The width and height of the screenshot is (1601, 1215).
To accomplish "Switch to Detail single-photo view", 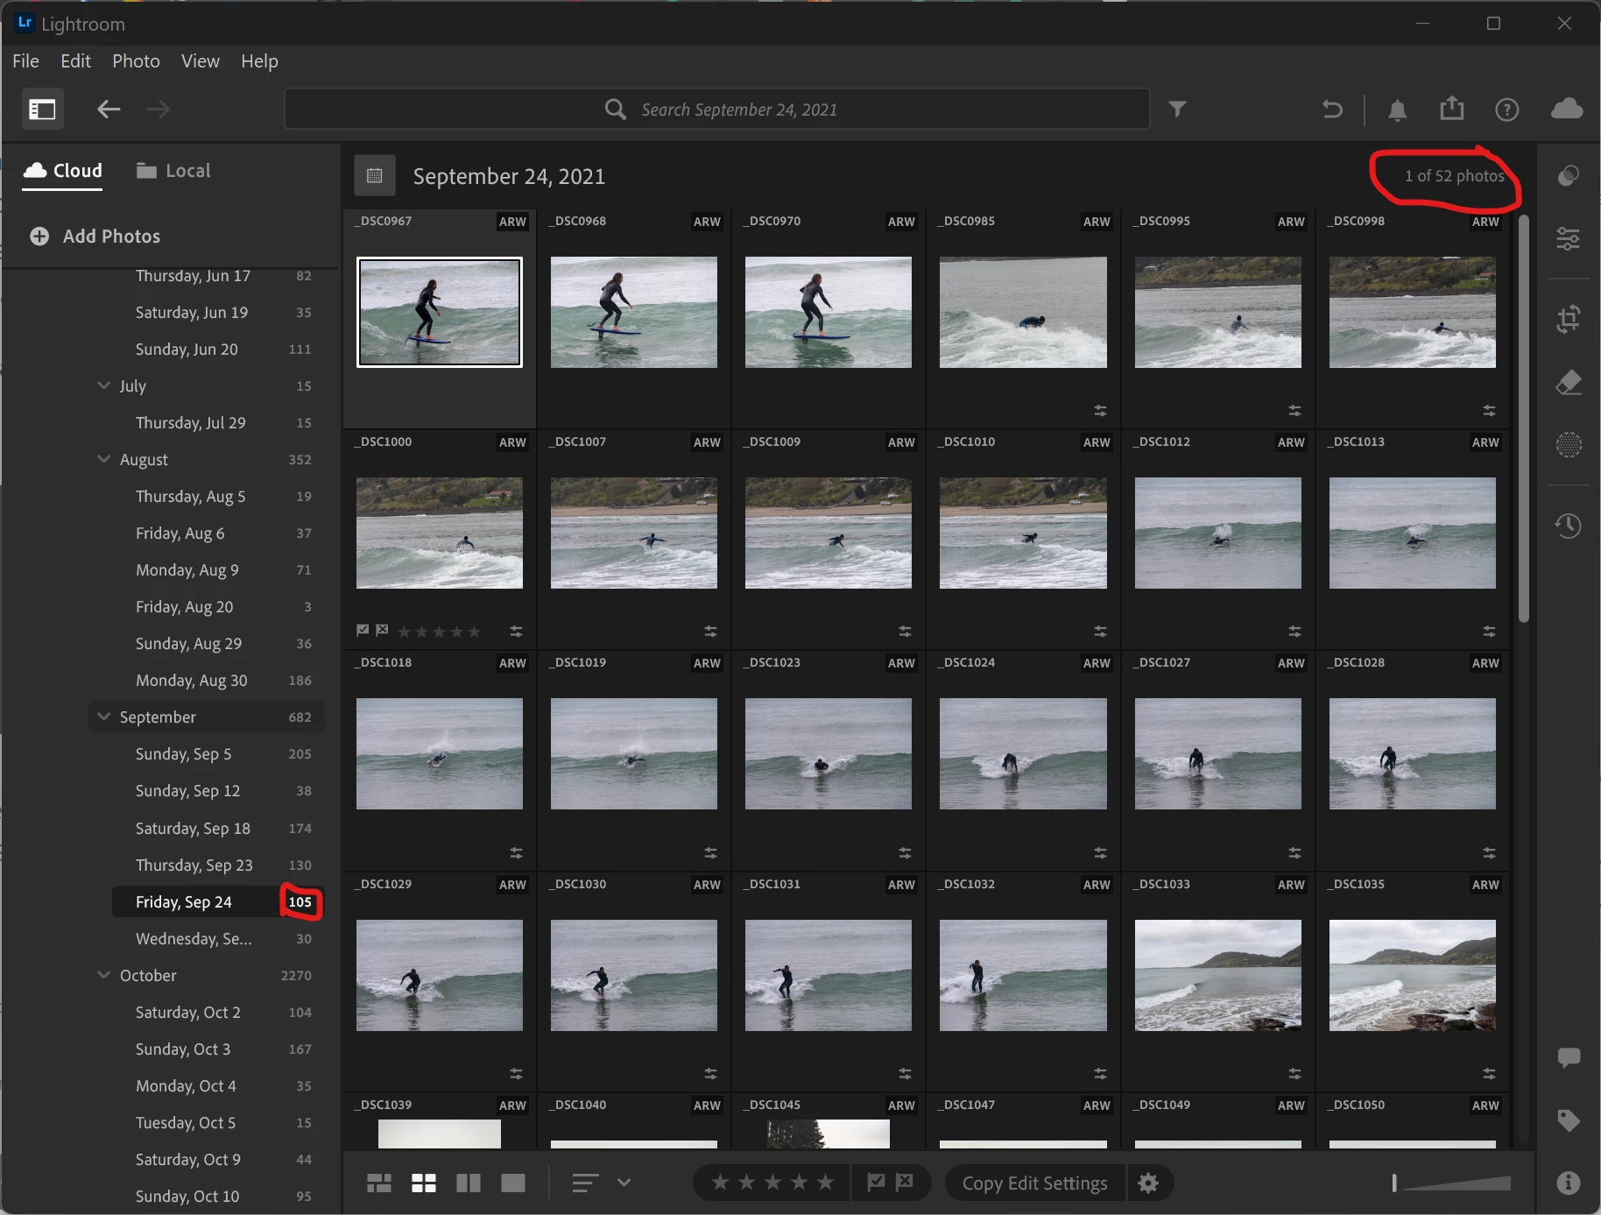I will [513, 1183].
